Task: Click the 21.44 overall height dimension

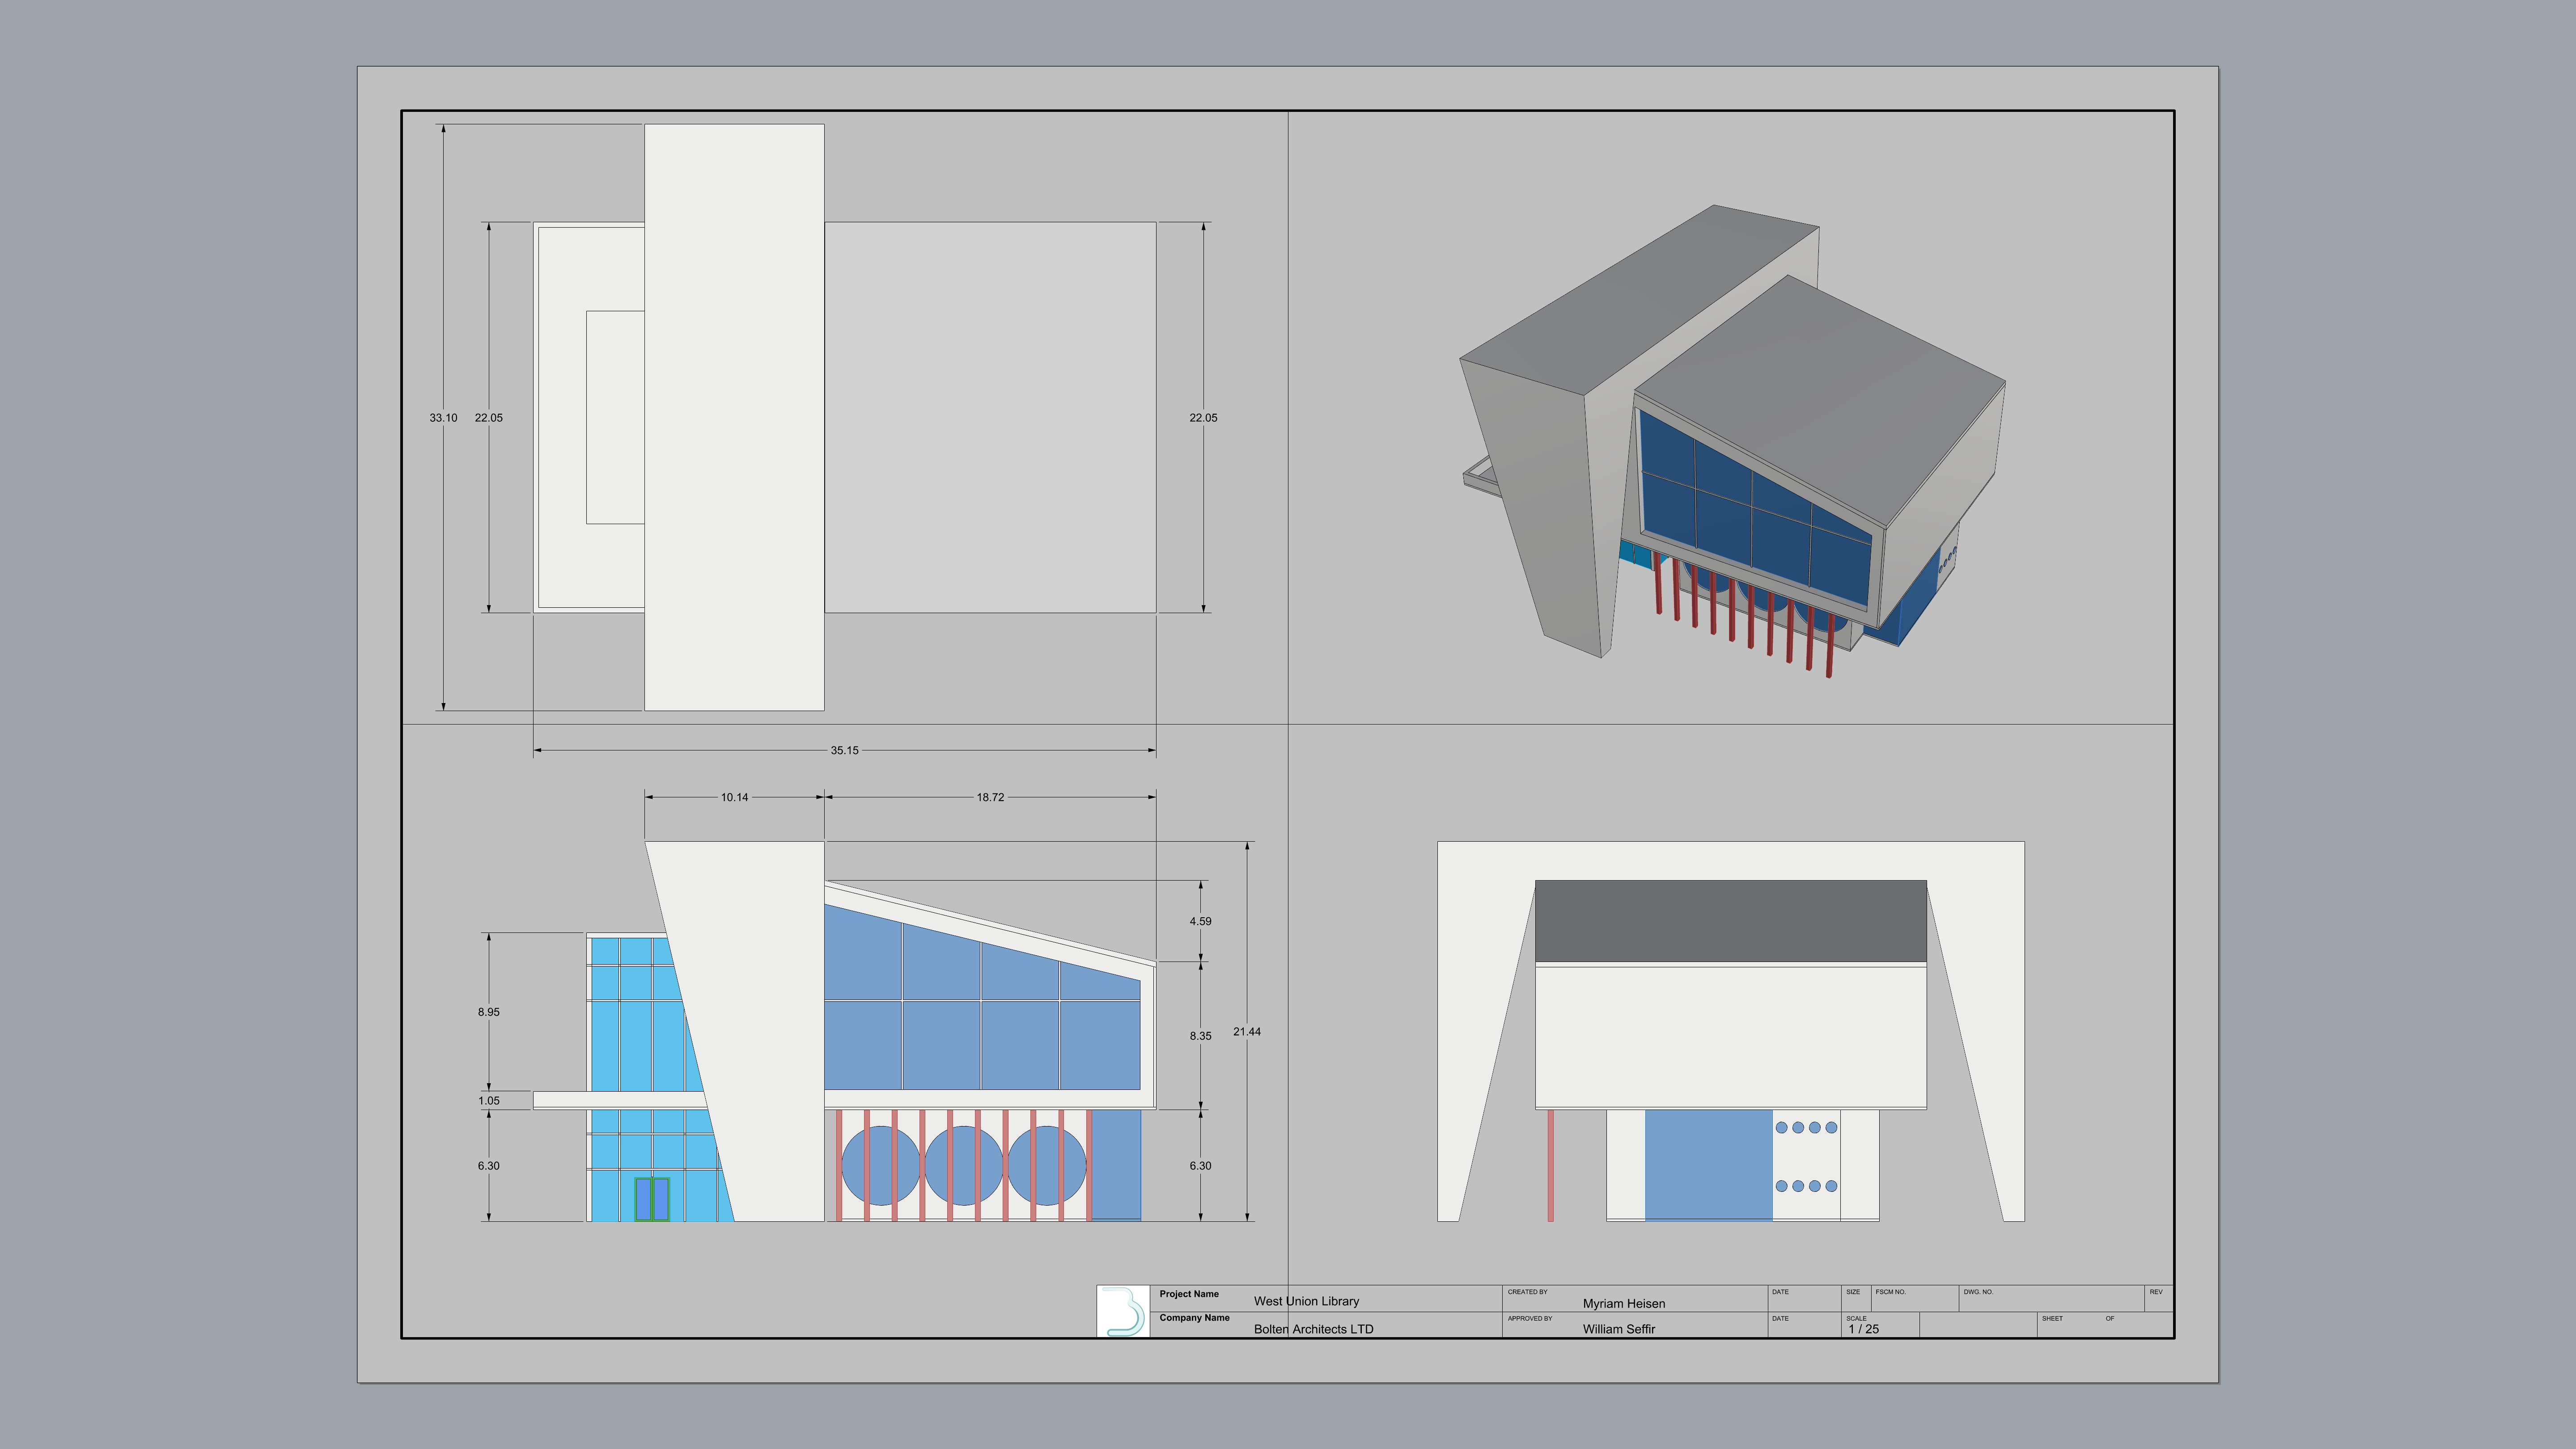Action: pyautogui.click(x=1247, y=1031)
